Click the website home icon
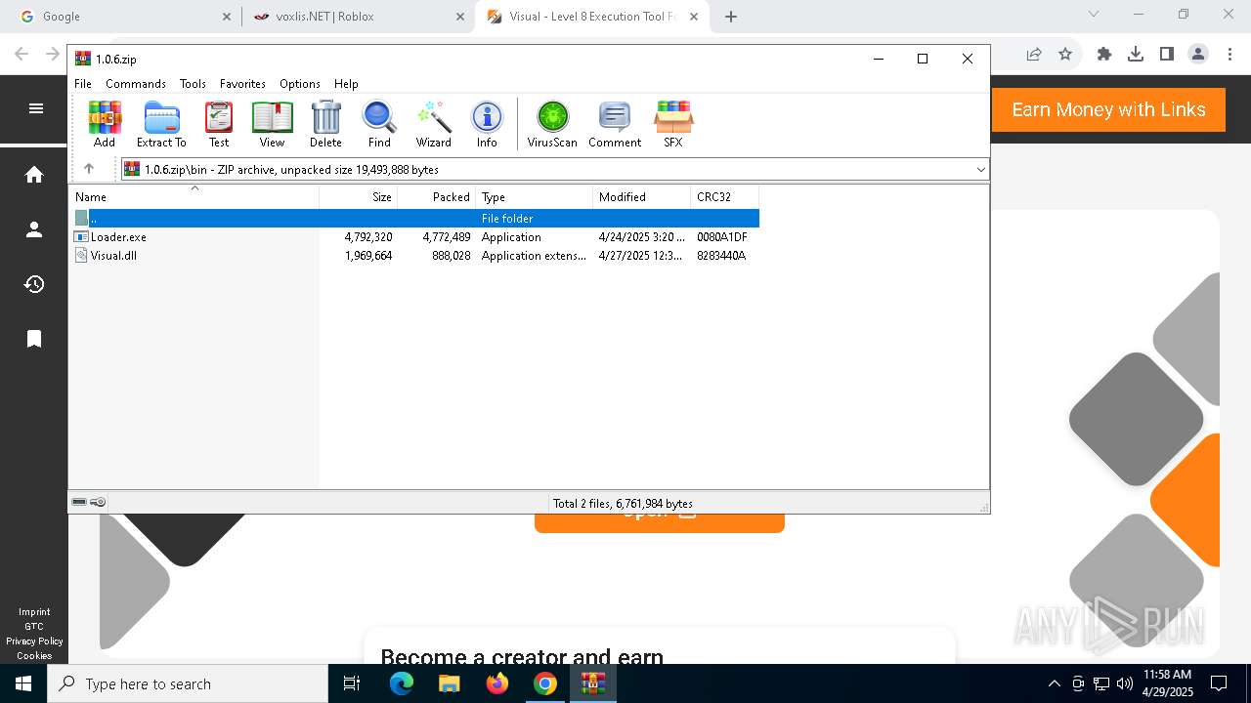The width and height of the screenshot is (1251, 703). 34,175
